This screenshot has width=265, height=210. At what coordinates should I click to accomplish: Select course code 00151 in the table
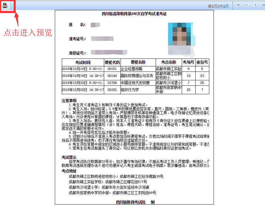pyautogui.click(x=111, y=69)
